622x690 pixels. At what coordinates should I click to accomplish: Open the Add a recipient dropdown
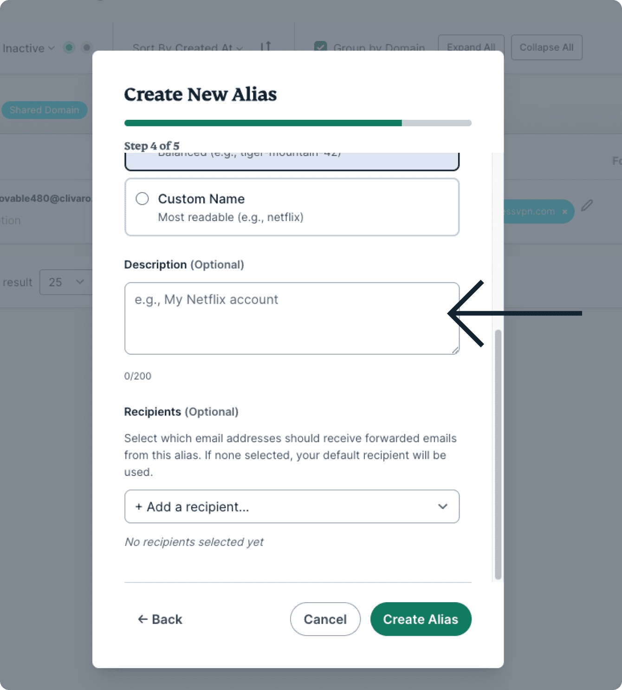point(292,507)
